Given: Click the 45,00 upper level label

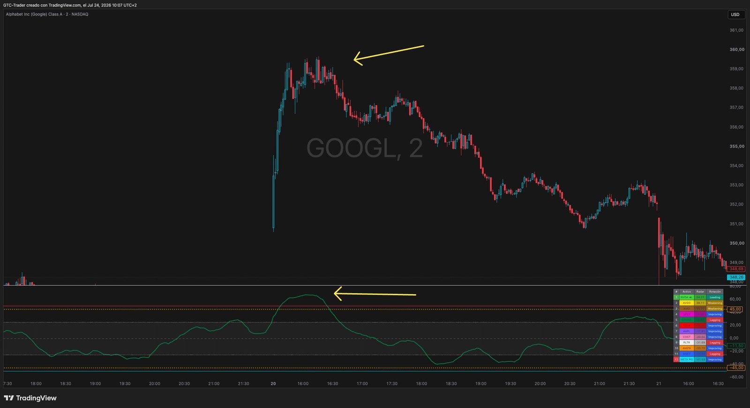Looking at the screenshot, I should tap(735, 309).
